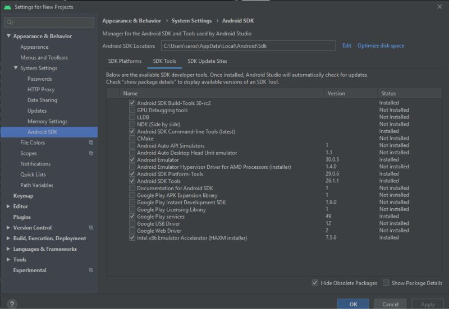Click System Settings in the breadcrumb
This screenshot has width=449, height=312.
coord(191,21)
